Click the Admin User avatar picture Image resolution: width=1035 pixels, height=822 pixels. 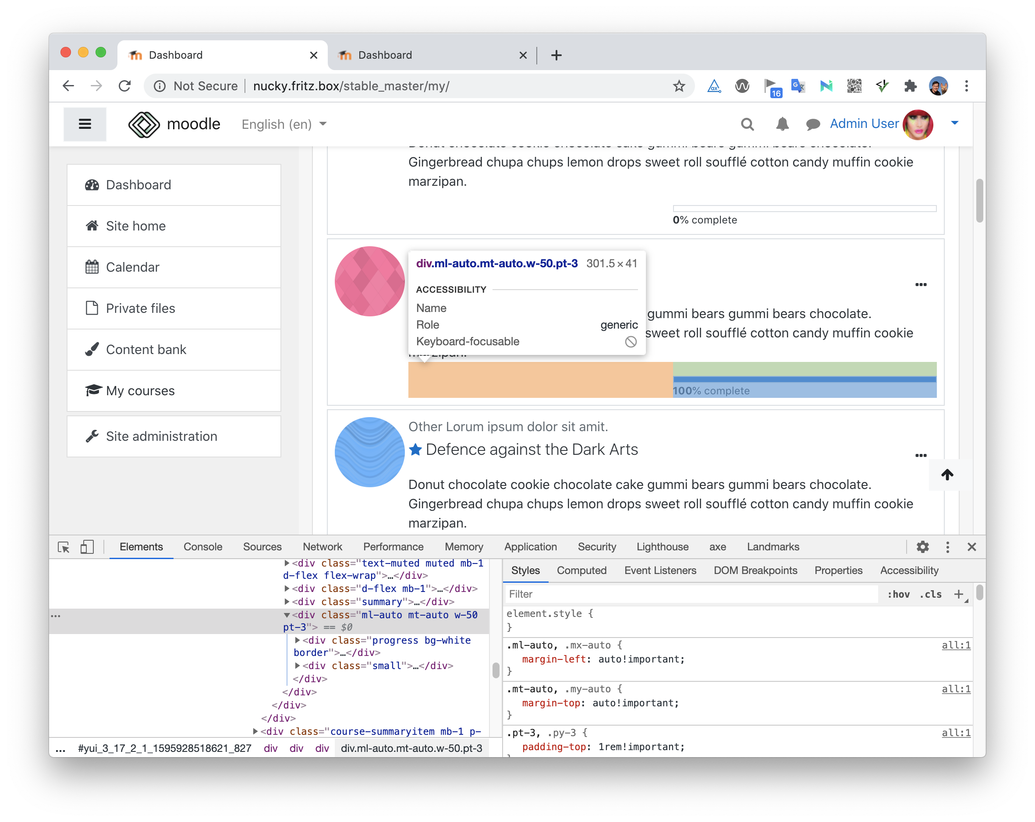(918, 124)
